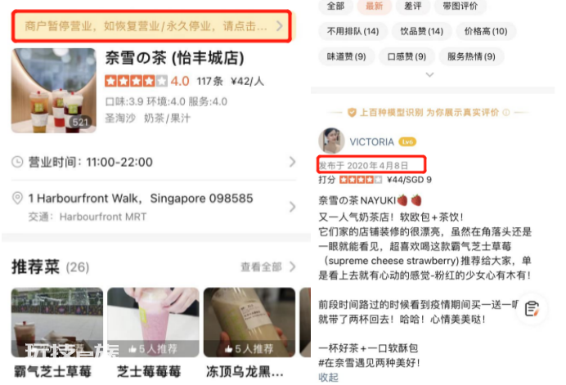Open the 1 Harbourfront Walk address row arrow
This screenshot has height=385, width=566.
click(x=292, y=207)
